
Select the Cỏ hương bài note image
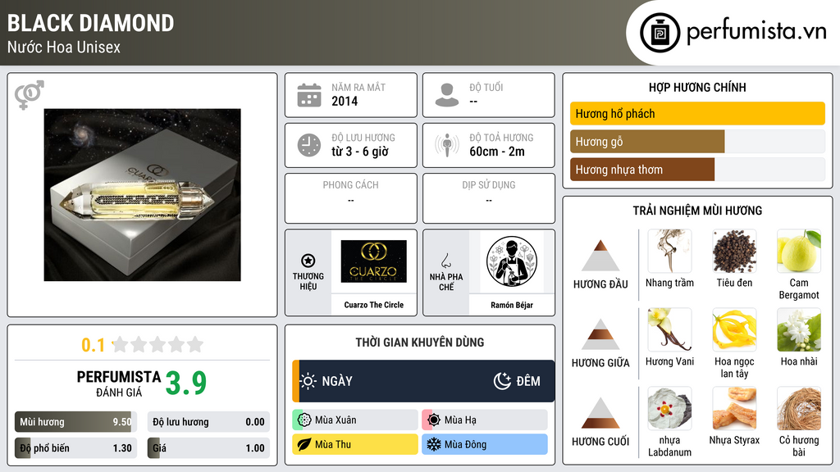(x=799, y=408)
